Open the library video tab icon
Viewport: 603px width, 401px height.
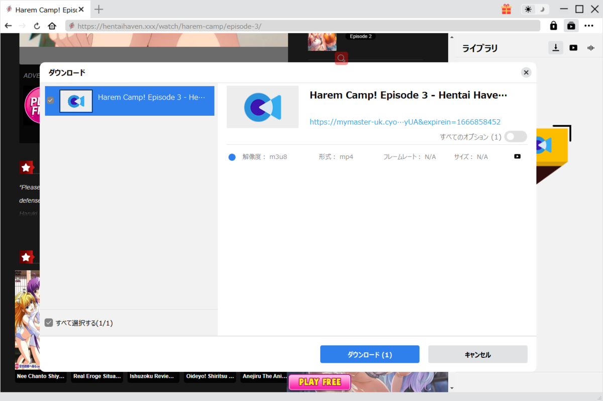pos(573,48)
